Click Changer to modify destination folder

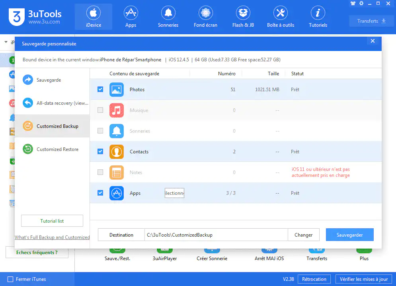(303, 235)
